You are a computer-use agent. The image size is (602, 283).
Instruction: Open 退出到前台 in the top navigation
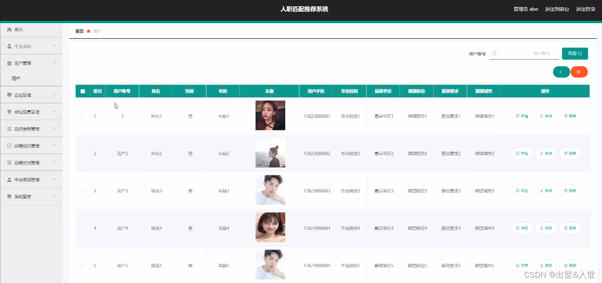557,8
